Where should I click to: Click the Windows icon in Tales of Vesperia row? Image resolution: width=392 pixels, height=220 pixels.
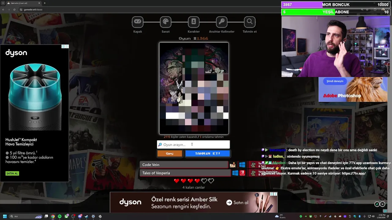[235, 173]
